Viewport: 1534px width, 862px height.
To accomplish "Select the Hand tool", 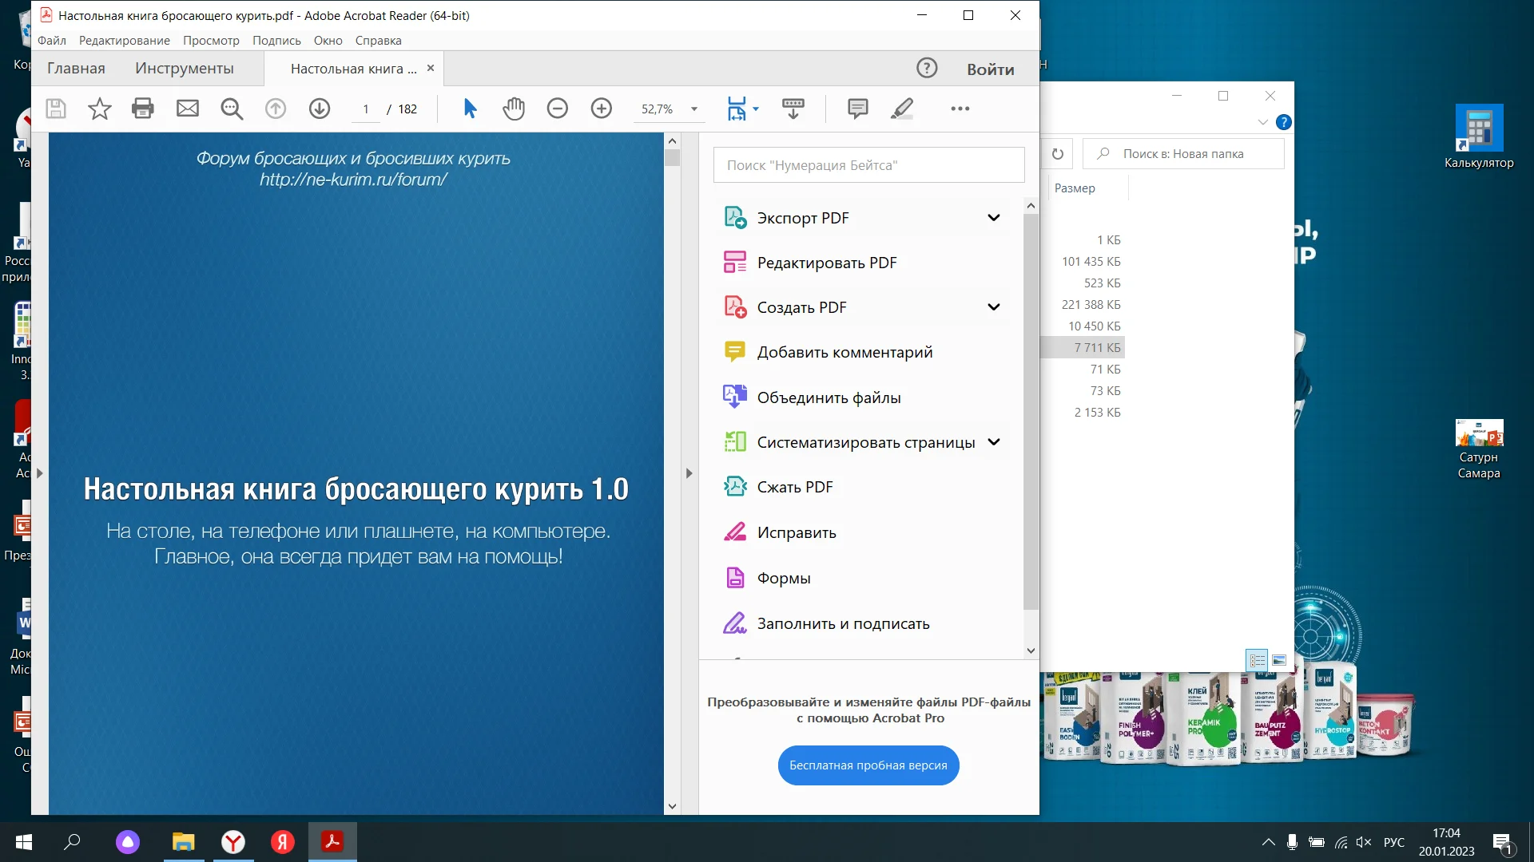I will coord(514,109).
